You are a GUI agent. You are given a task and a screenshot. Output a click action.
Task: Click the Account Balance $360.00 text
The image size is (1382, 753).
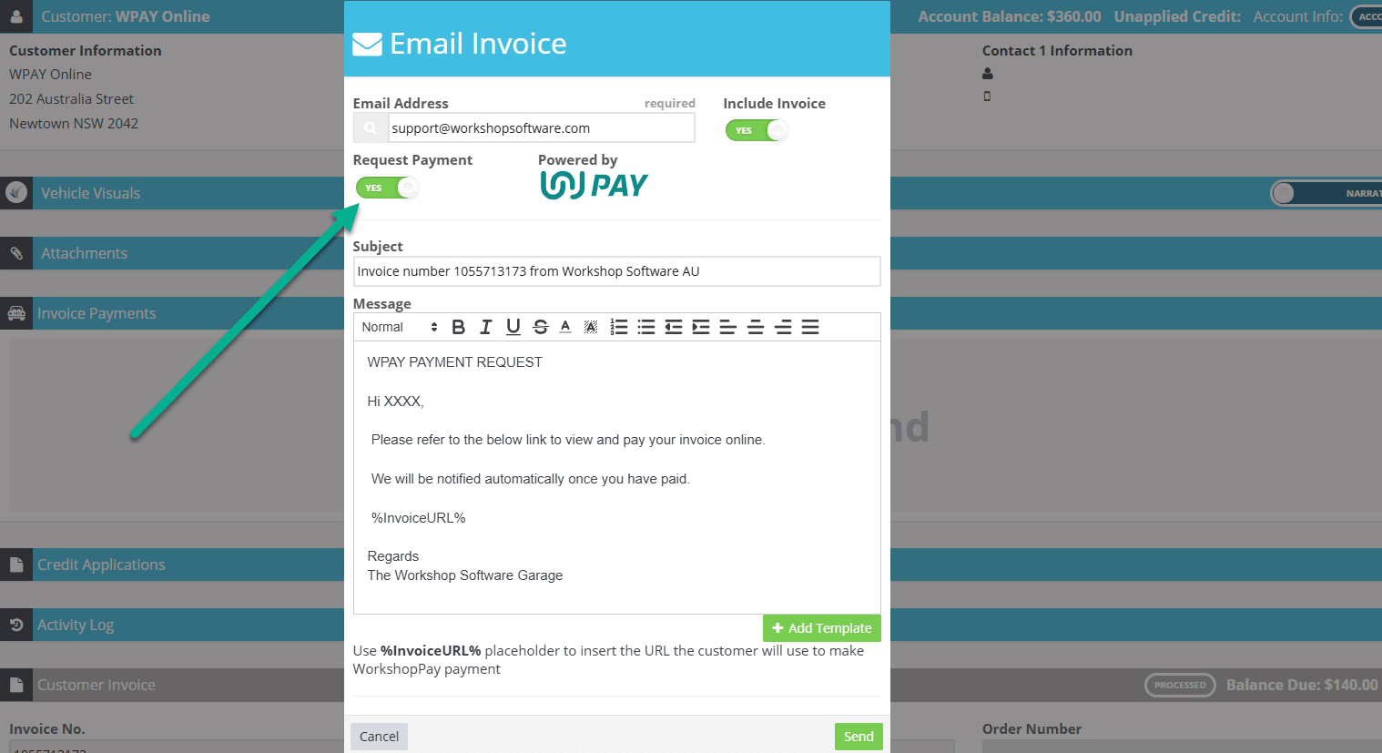[x=1010, y=16]
